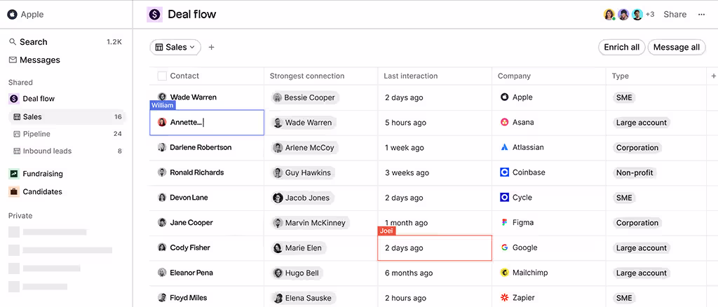718x307 pixels.
Task: Click the Share button
Action: pyautogui.click(x=675, y=15)
